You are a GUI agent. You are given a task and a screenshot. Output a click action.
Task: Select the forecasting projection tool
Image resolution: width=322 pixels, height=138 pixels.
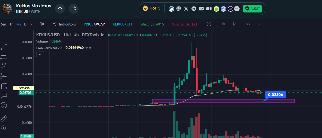coord(4,76)
